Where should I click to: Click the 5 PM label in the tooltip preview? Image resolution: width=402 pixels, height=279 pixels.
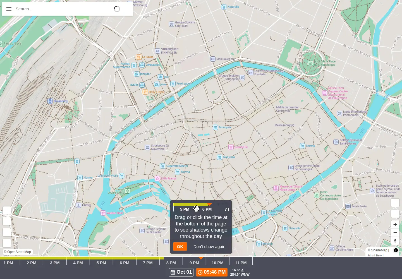[x=185, y=209]
